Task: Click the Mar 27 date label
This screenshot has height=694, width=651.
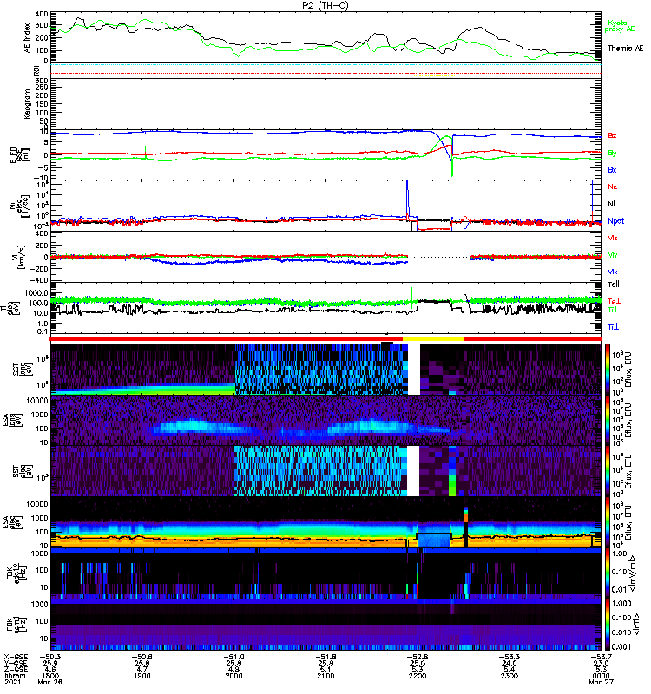Action: (x=601, y=682)
